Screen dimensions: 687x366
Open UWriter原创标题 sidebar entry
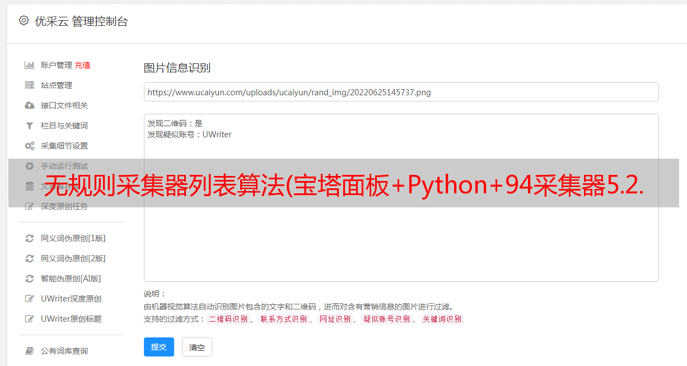click(71, 319)
